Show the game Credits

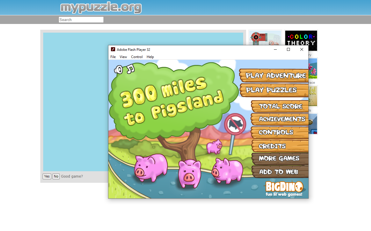point(280,146)
